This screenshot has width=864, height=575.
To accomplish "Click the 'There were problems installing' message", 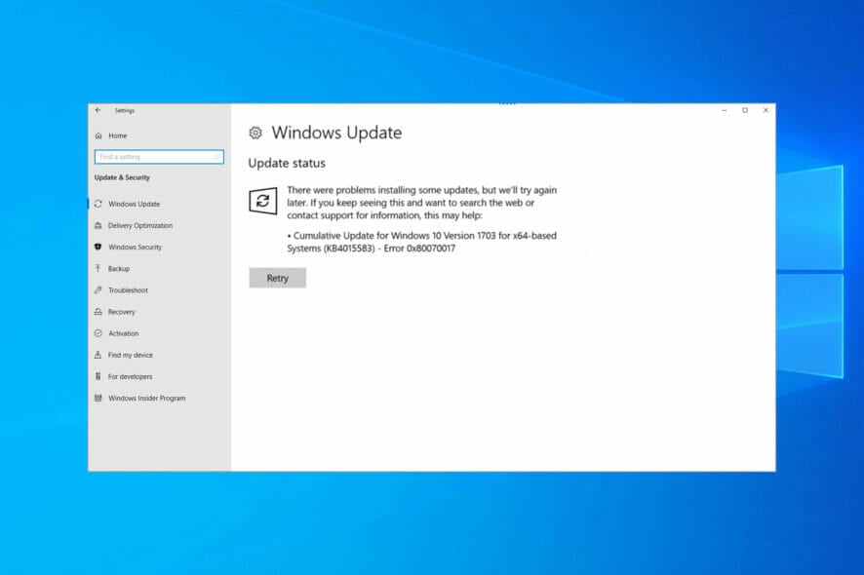I will click(x=421, y=203).
